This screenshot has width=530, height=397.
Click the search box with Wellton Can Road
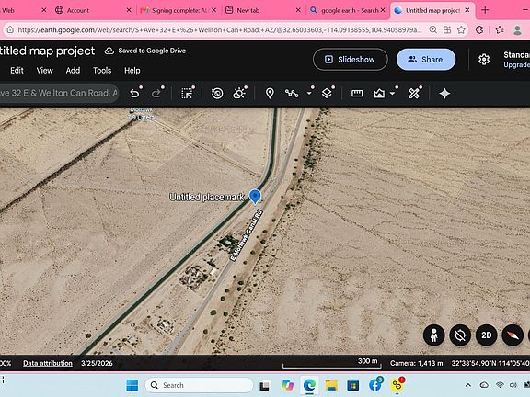[x=59, y=93]
